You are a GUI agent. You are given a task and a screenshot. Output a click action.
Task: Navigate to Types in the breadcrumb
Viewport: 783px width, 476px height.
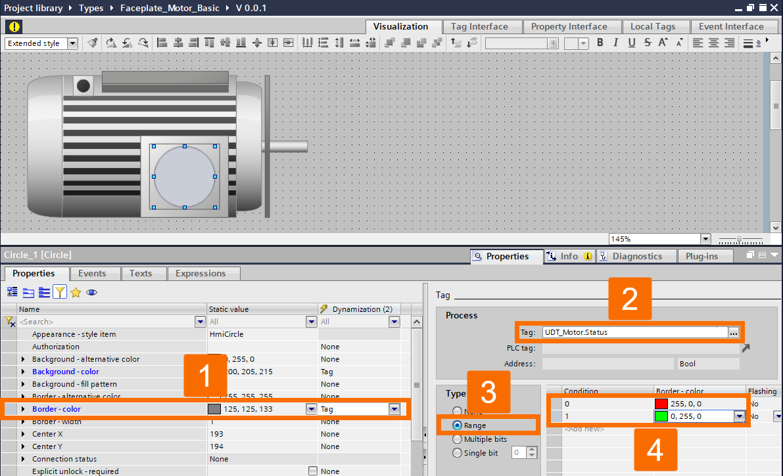click(91, 8)
